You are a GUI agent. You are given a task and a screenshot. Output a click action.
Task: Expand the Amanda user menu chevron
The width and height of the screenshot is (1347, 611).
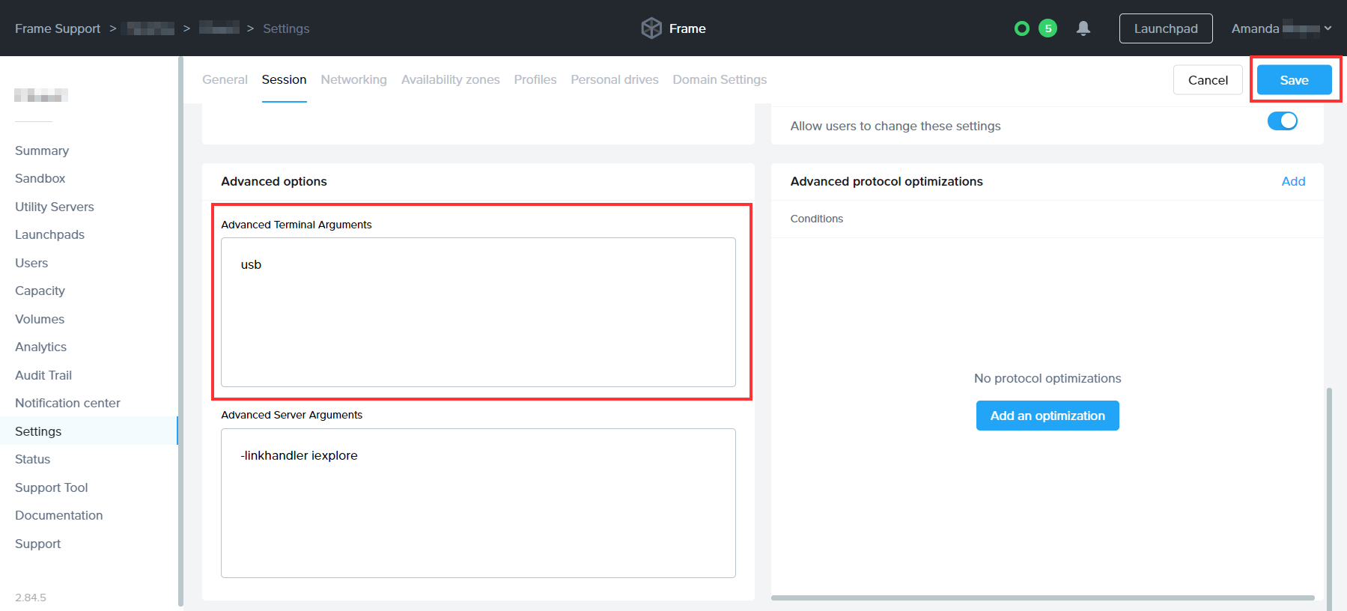point(1328,28)
